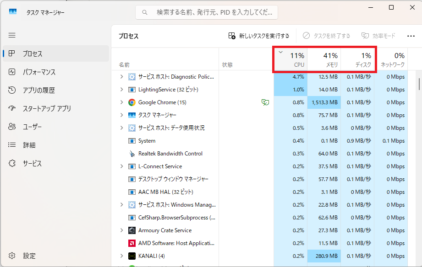Click the タスクを終了する button
This screenshot has width=422, height=267.
(x=326, y=36)
